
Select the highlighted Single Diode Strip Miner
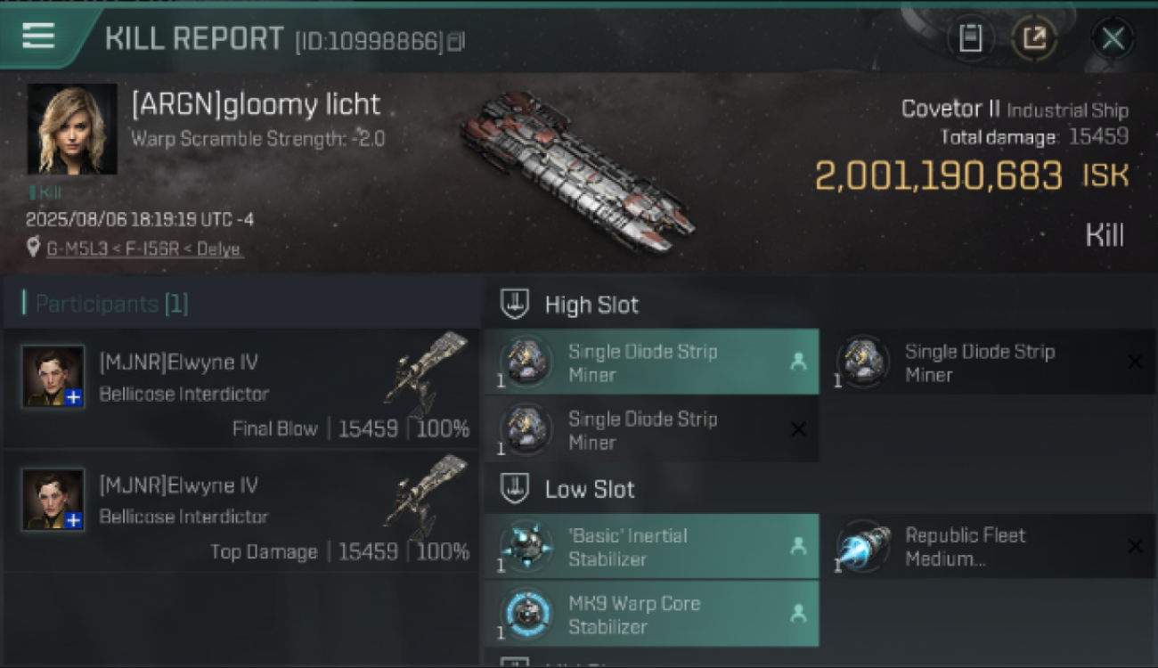coord(651,362)
